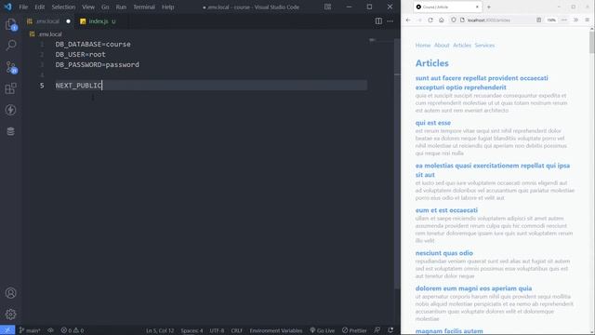This screenshot has width=595, height=335.
Task: Open the browser application menu
Action: tap(587, 20)
